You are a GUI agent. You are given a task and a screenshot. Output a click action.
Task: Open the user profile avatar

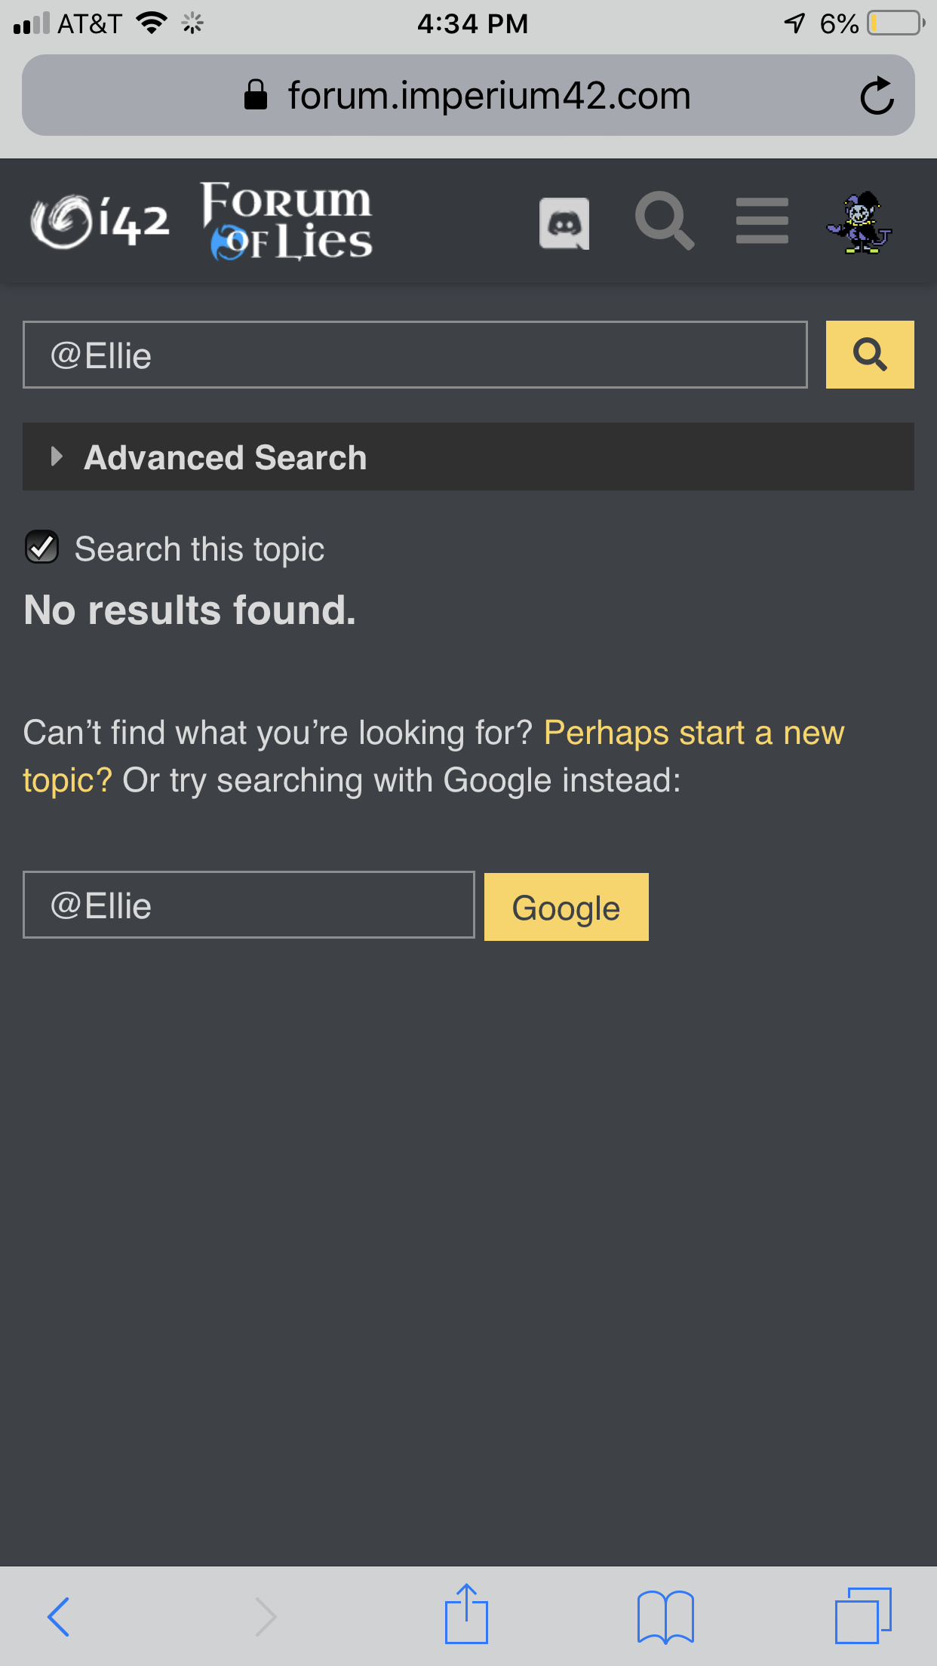860,223
